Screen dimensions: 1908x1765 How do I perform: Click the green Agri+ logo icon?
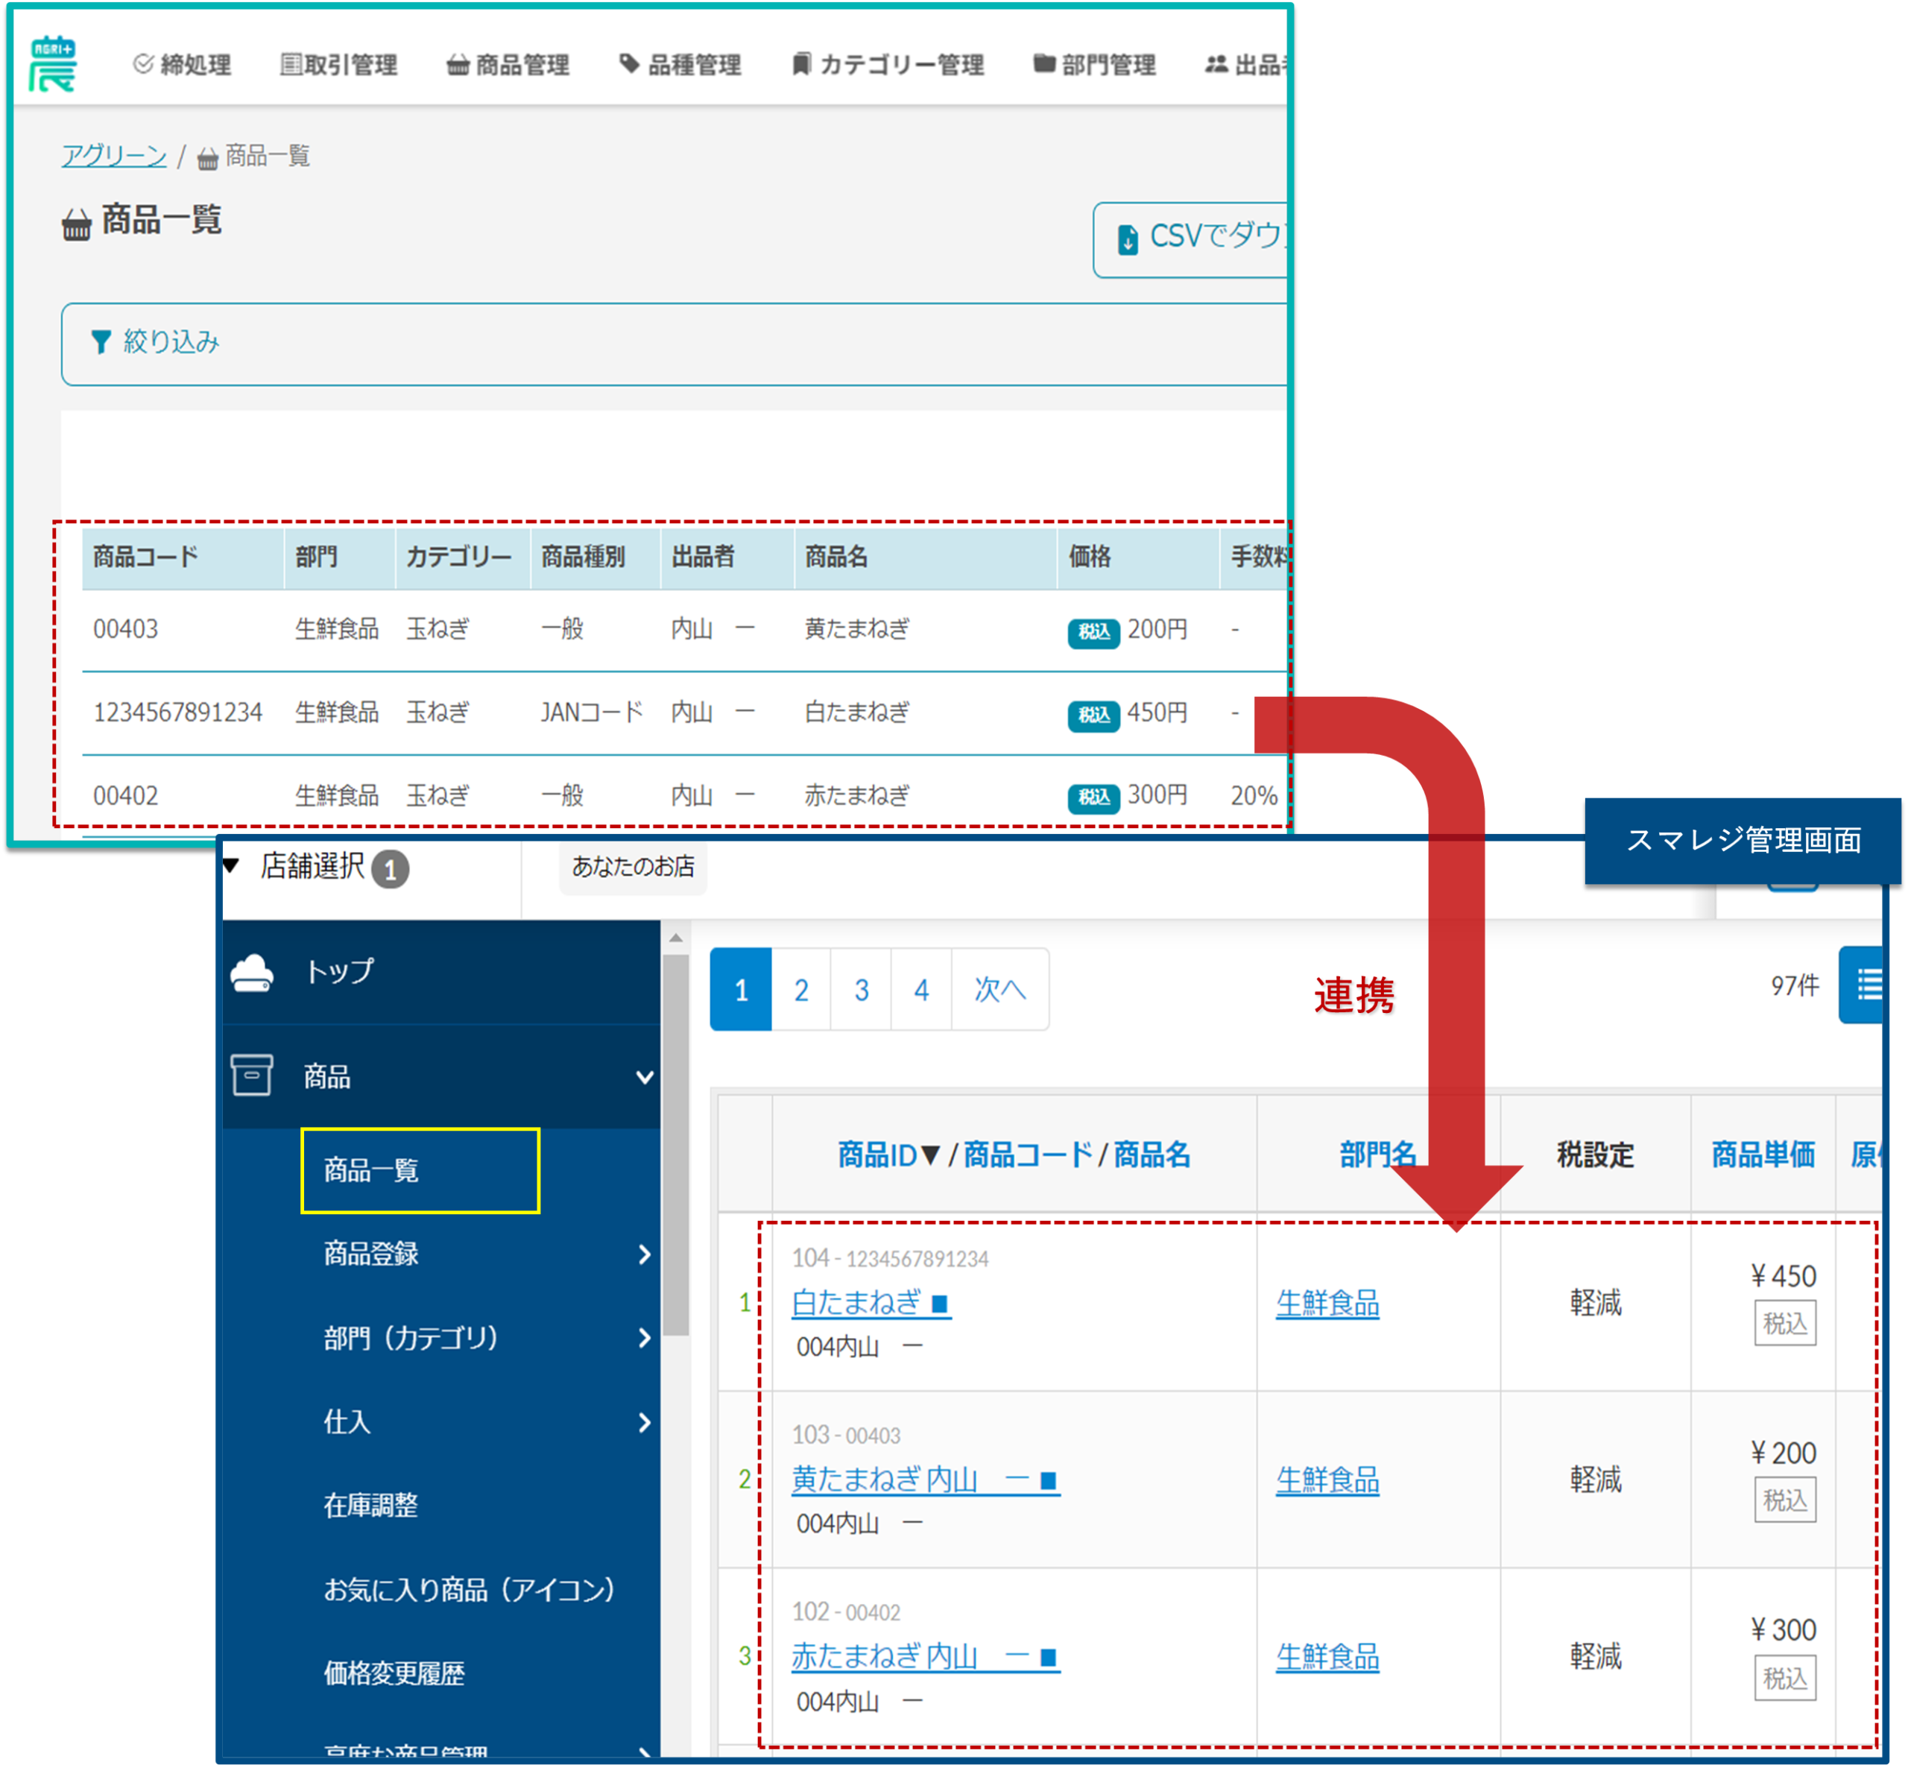point(51,64)
